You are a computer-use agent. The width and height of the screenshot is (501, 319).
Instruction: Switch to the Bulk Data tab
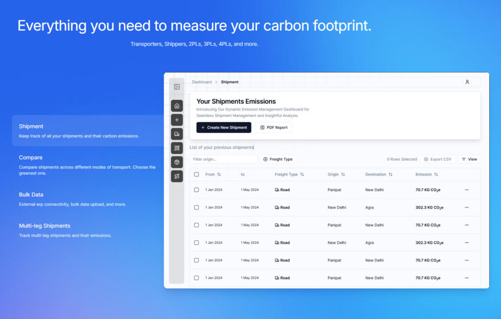click(x=31, y=195)
